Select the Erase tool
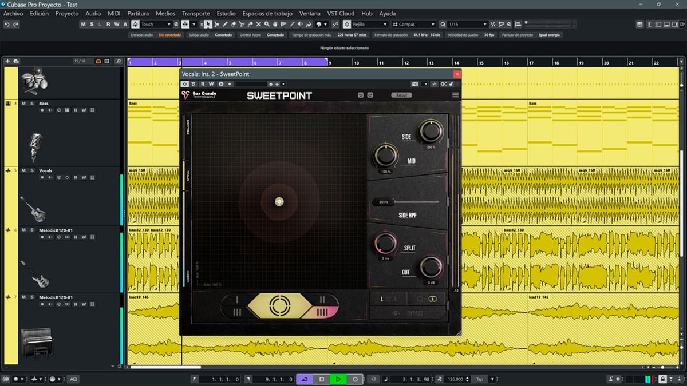This screenshot has width=687, height=386. tap(234, 25)
